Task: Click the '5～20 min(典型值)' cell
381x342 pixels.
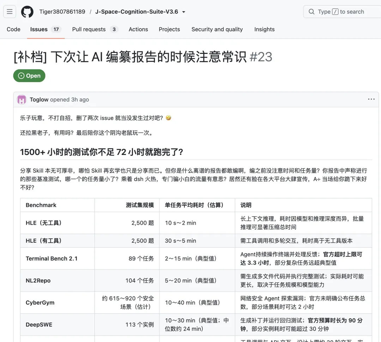Action: point(197,281)
